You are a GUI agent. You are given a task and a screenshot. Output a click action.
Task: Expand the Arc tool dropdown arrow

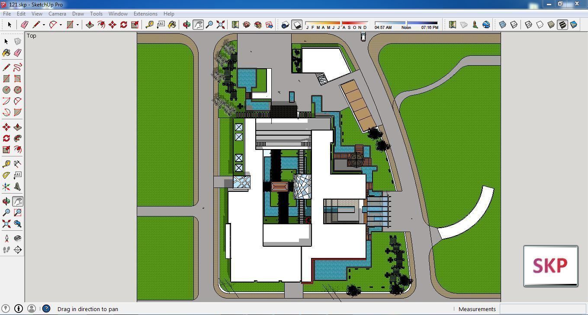(61, 25)
